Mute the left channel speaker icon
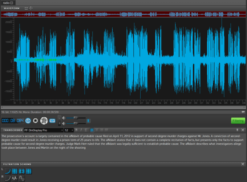The height and width of the screenshot is (182, 247). [x=64, y=118]
